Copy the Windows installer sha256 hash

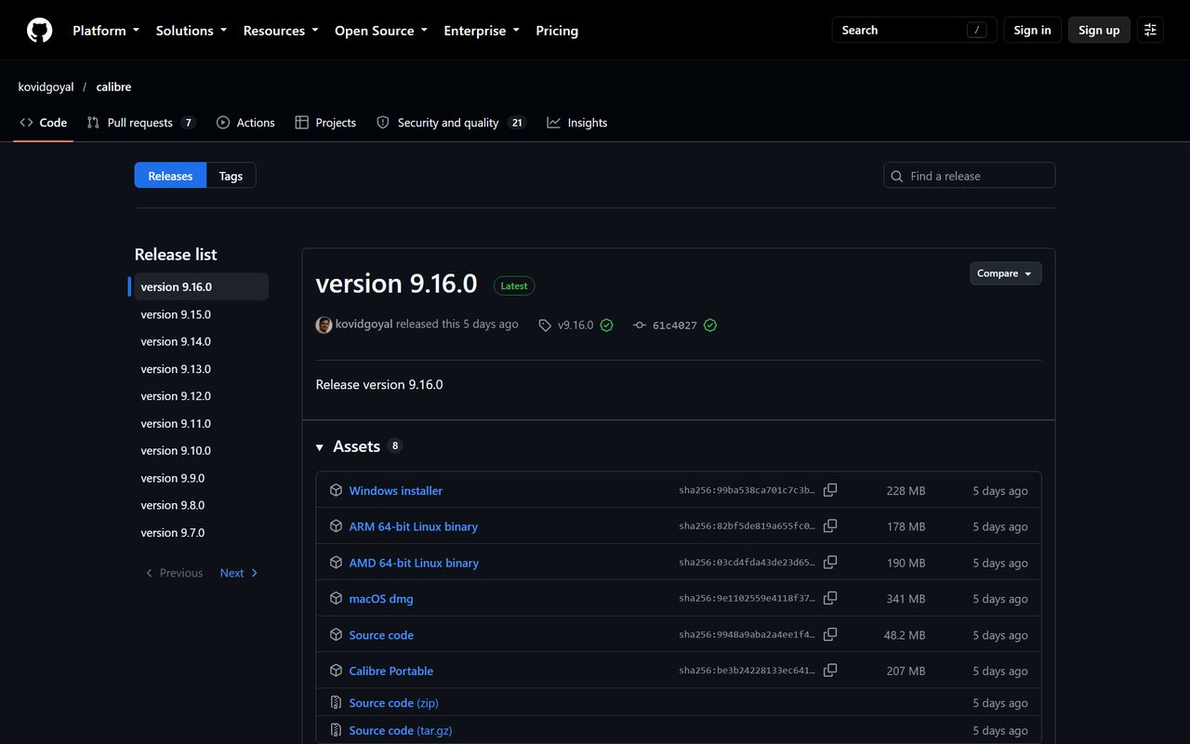[830, 490]
